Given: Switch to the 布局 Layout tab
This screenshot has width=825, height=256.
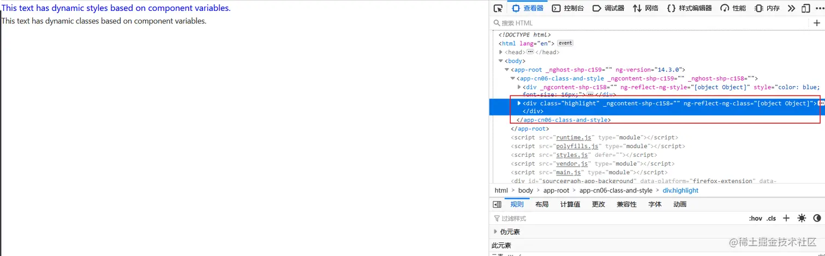Looking at the screenshot, I should [542, 204].
